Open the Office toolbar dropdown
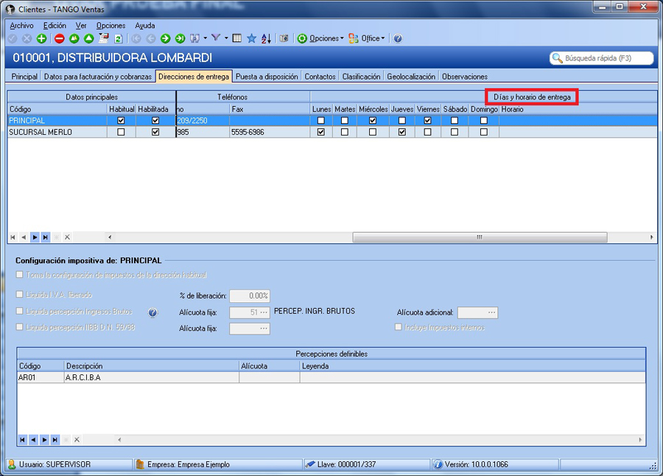 (x=367, y=38)
